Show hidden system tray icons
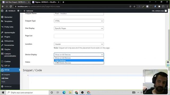 pyautogui.click(x=138, y=93)
